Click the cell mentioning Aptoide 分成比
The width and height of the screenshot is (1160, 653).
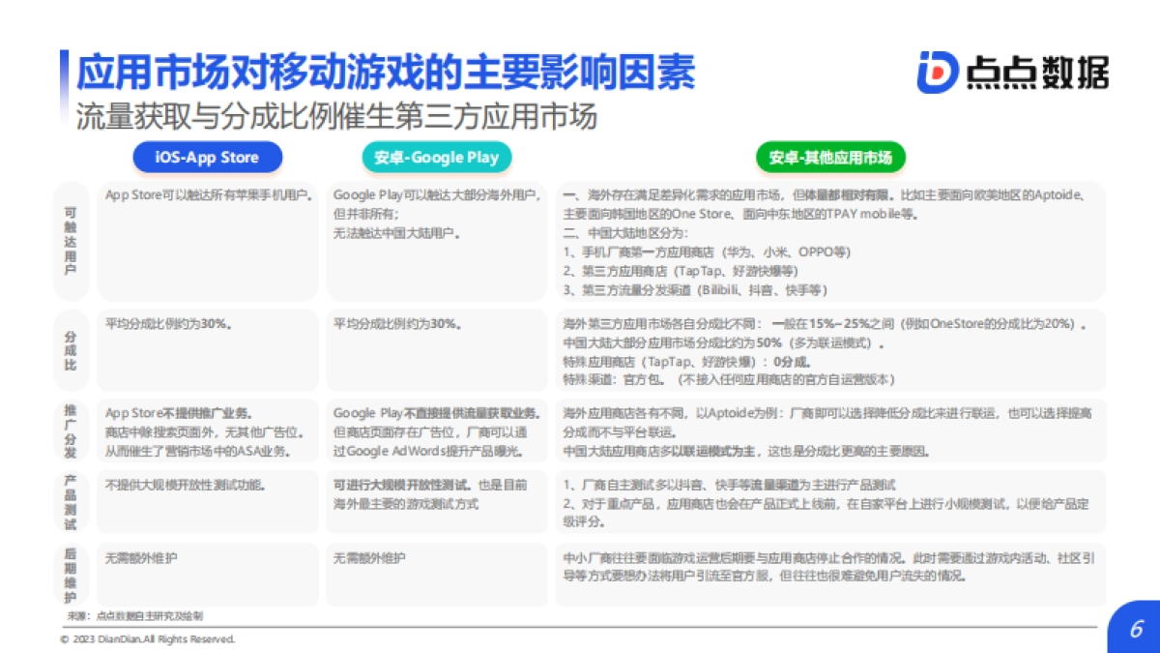pos(831,429)
